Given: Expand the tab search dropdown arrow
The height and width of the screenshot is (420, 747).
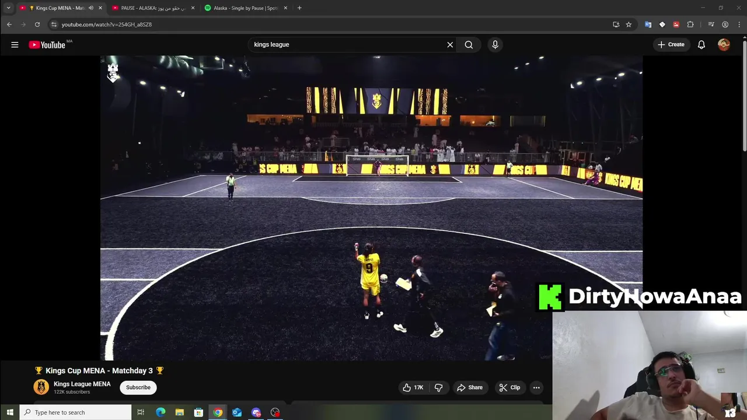Looking at the screenshot, I should (8, 8).
